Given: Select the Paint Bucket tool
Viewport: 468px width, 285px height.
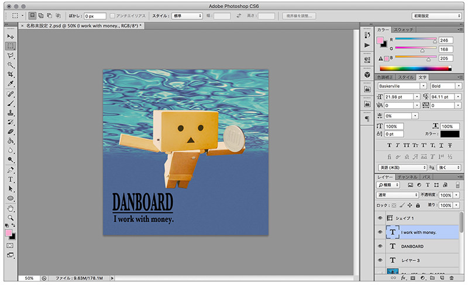Looking at the screenshot, I should click(11, 141).
